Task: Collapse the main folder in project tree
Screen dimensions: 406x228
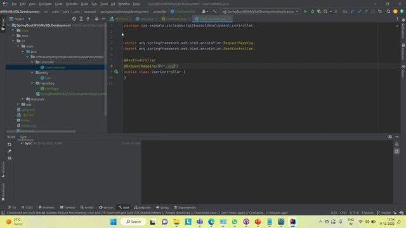Action: click(x=18, y=46)
